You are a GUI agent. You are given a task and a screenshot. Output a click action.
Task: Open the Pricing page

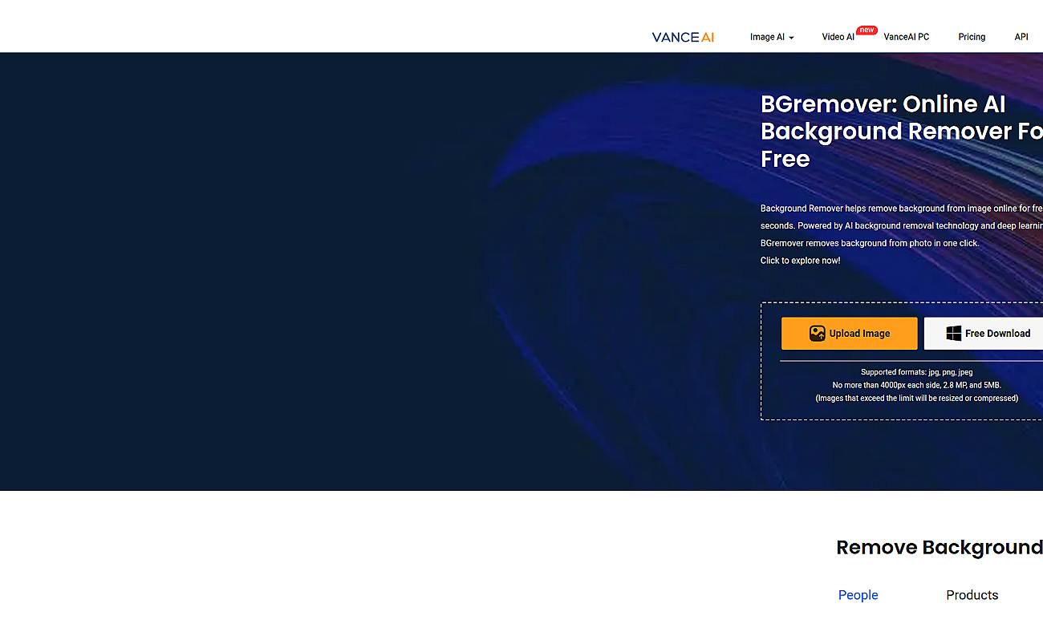[972, 37]
